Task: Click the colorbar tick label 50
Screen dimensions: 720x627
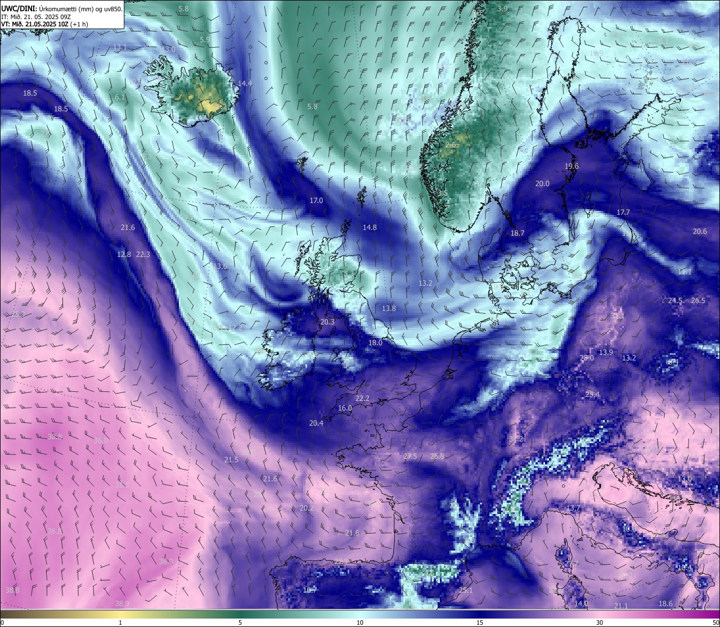Action: tap(715, 623)
